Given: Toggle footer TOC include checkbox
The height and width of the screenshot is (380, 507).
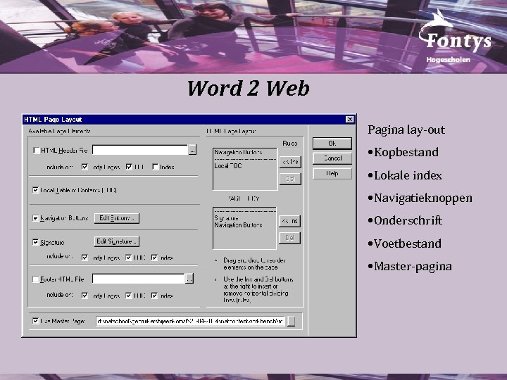Looking at the screenshot, I should [x=129, y=296].
